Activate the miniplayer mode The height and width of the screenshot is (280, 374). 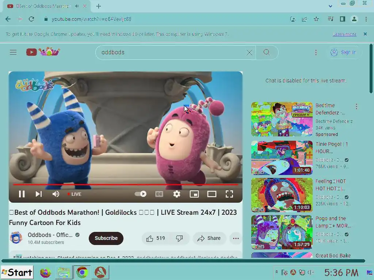pos(194,194)
